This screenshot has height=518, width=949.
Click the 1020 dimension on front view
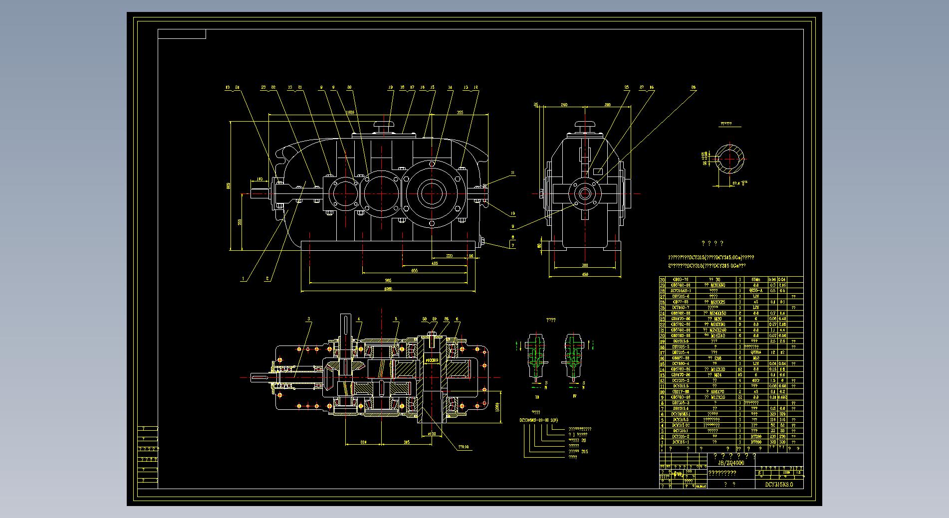click(350, 113)
